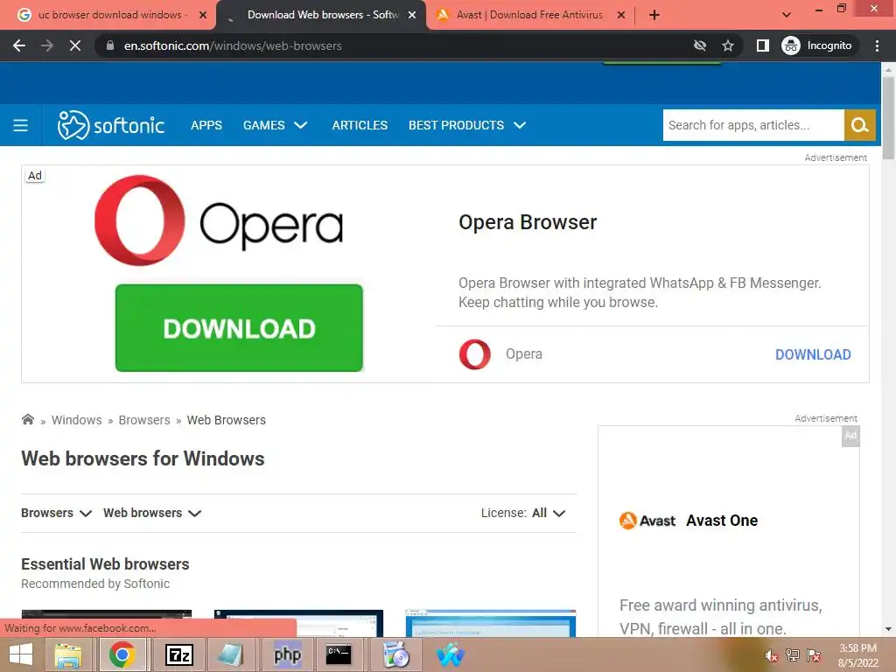Click the Opera Browser ad headline

(x=528, y=222)
